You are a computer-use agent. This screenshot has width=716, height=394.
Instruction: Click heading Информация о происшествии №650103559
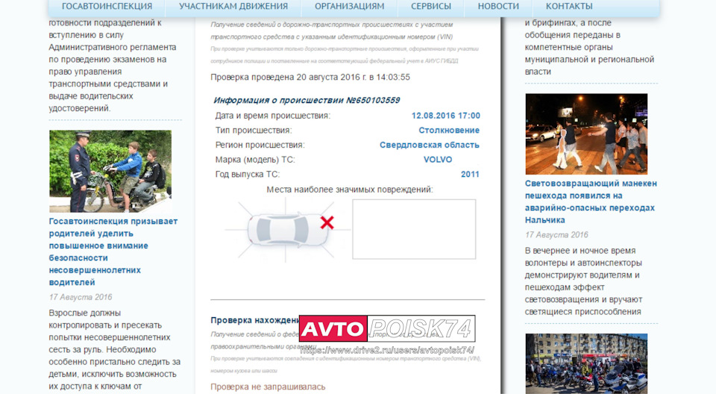(x=307, y=100)
